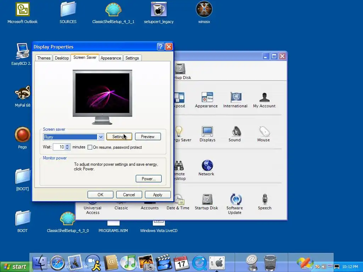
Task: Open the Trash can in dock
Action: [x=270, y=263]
